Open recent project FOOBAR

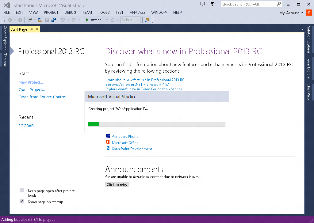tap(26, 126)
